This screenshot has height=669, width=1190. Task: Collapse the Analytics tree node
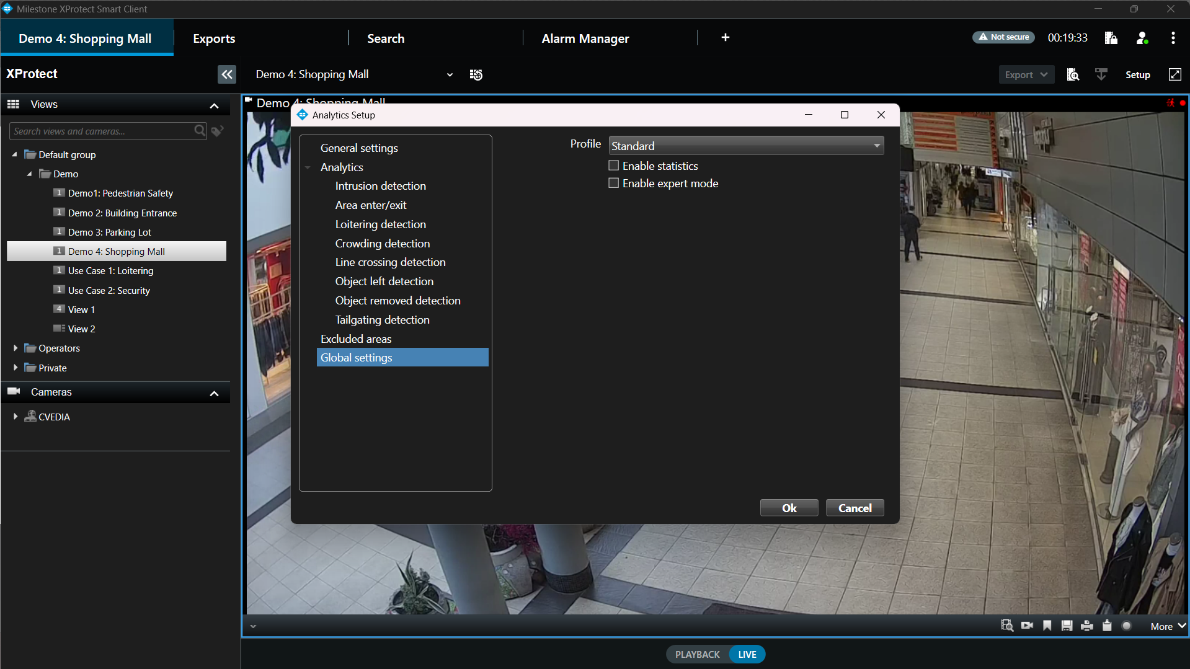tap(308, 167)
